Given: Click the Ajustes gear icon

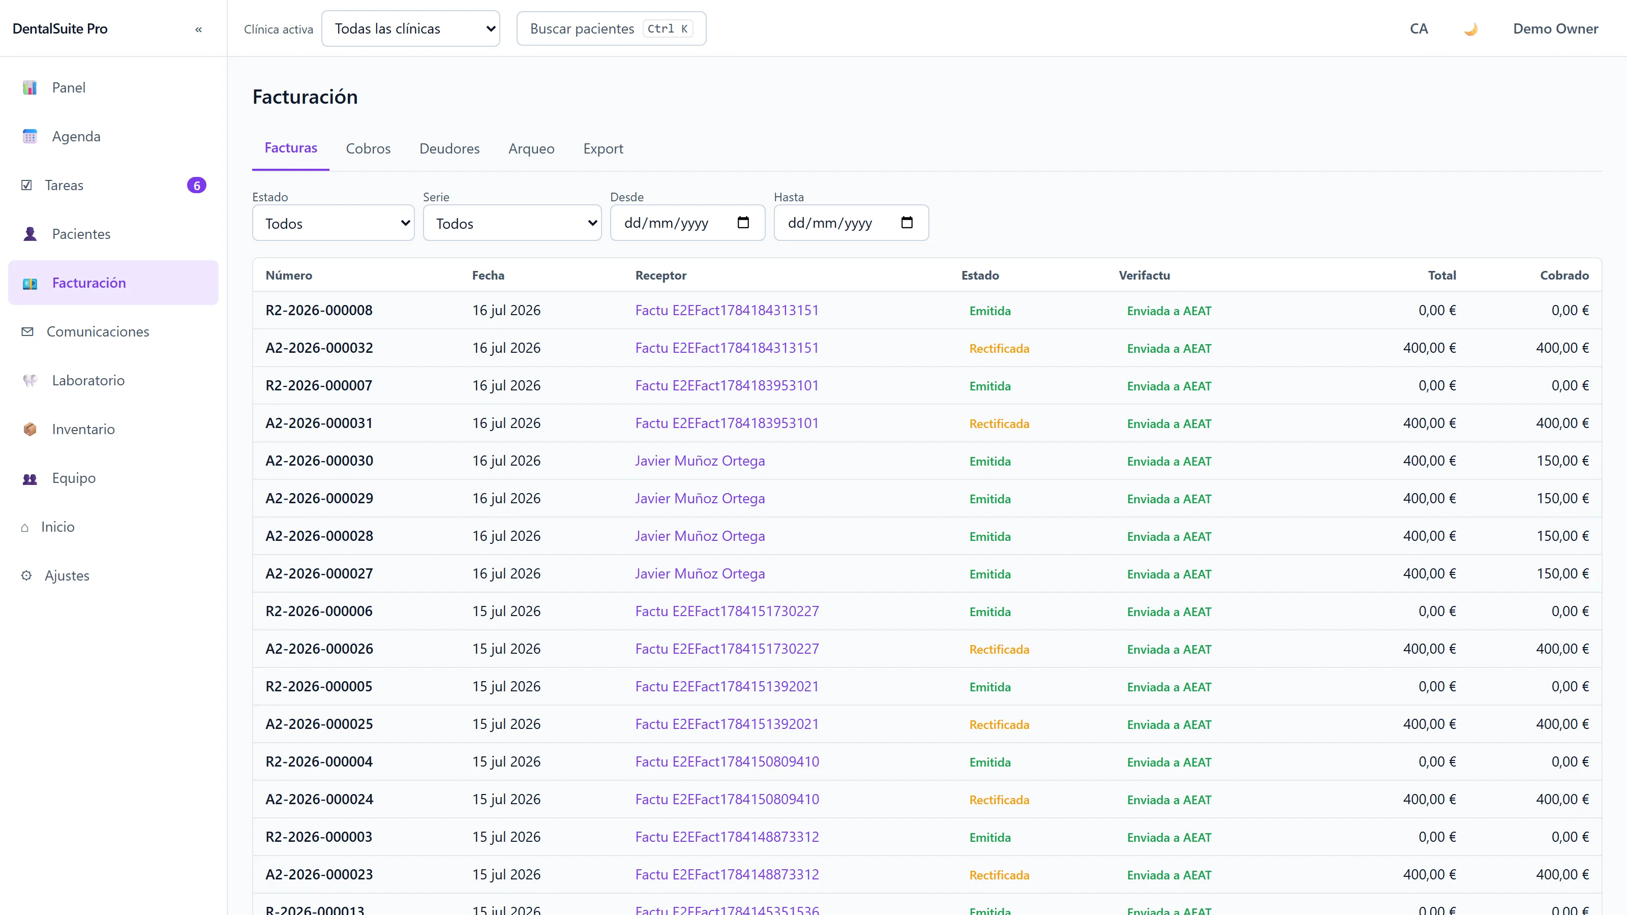Looking at the screenshot, I should point(26,576).
